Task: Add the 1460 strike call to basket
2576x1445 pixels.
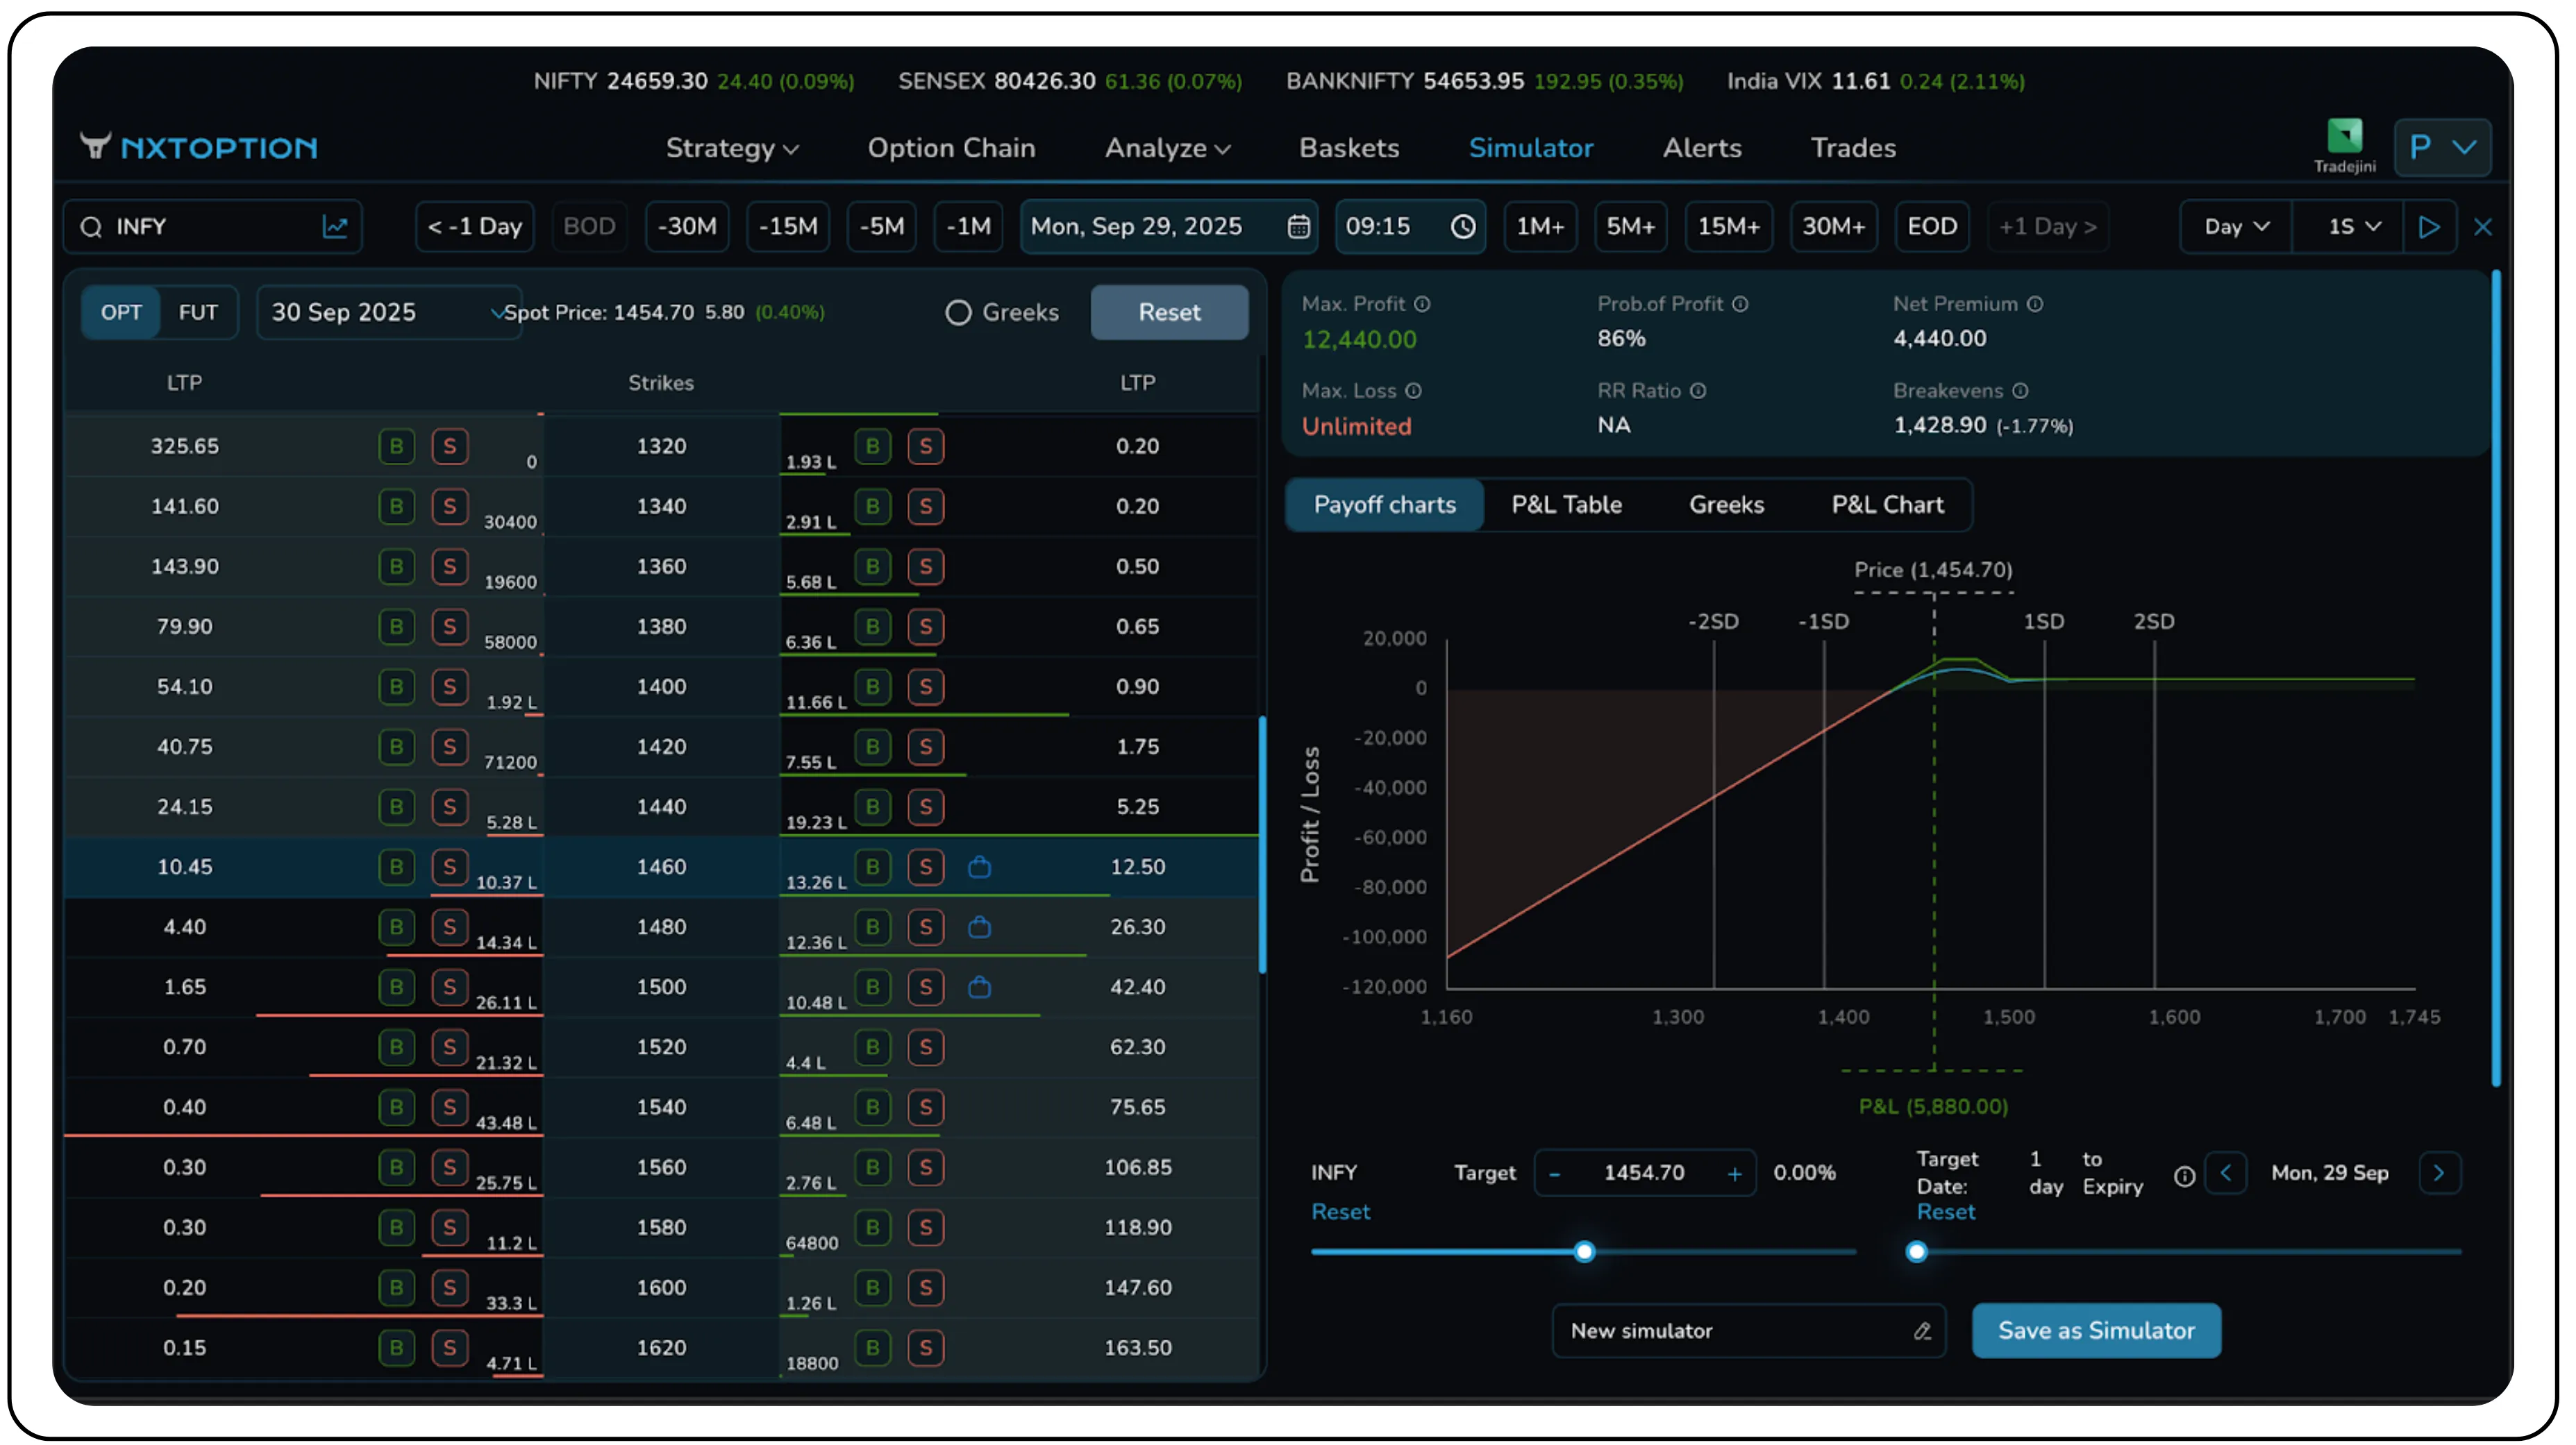Action: pos(980,868)
